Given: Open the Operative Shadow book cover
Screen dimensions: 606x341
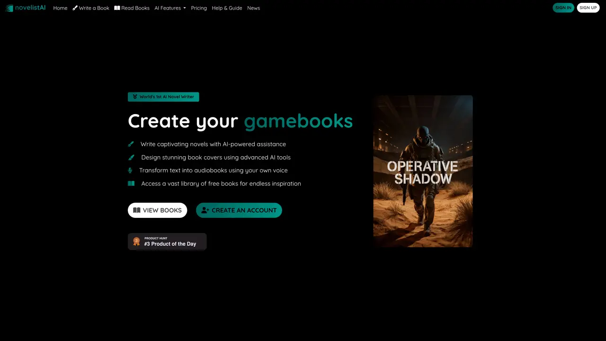Looking at the screenshot, I should coord(423,171).
